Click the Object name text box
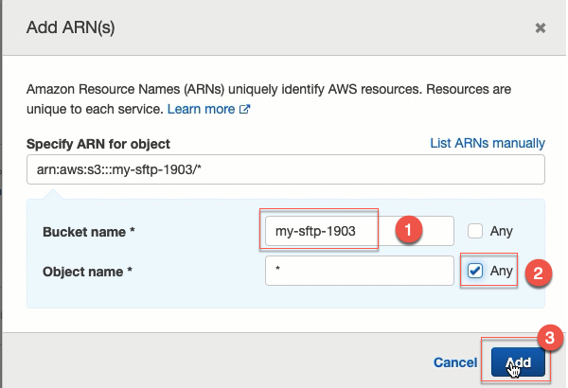This screenshot has width=568, height=388. [360, 271]
